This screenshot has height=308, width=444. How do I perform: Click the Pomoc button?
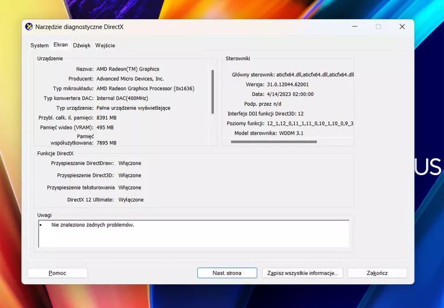click(57, 273)
